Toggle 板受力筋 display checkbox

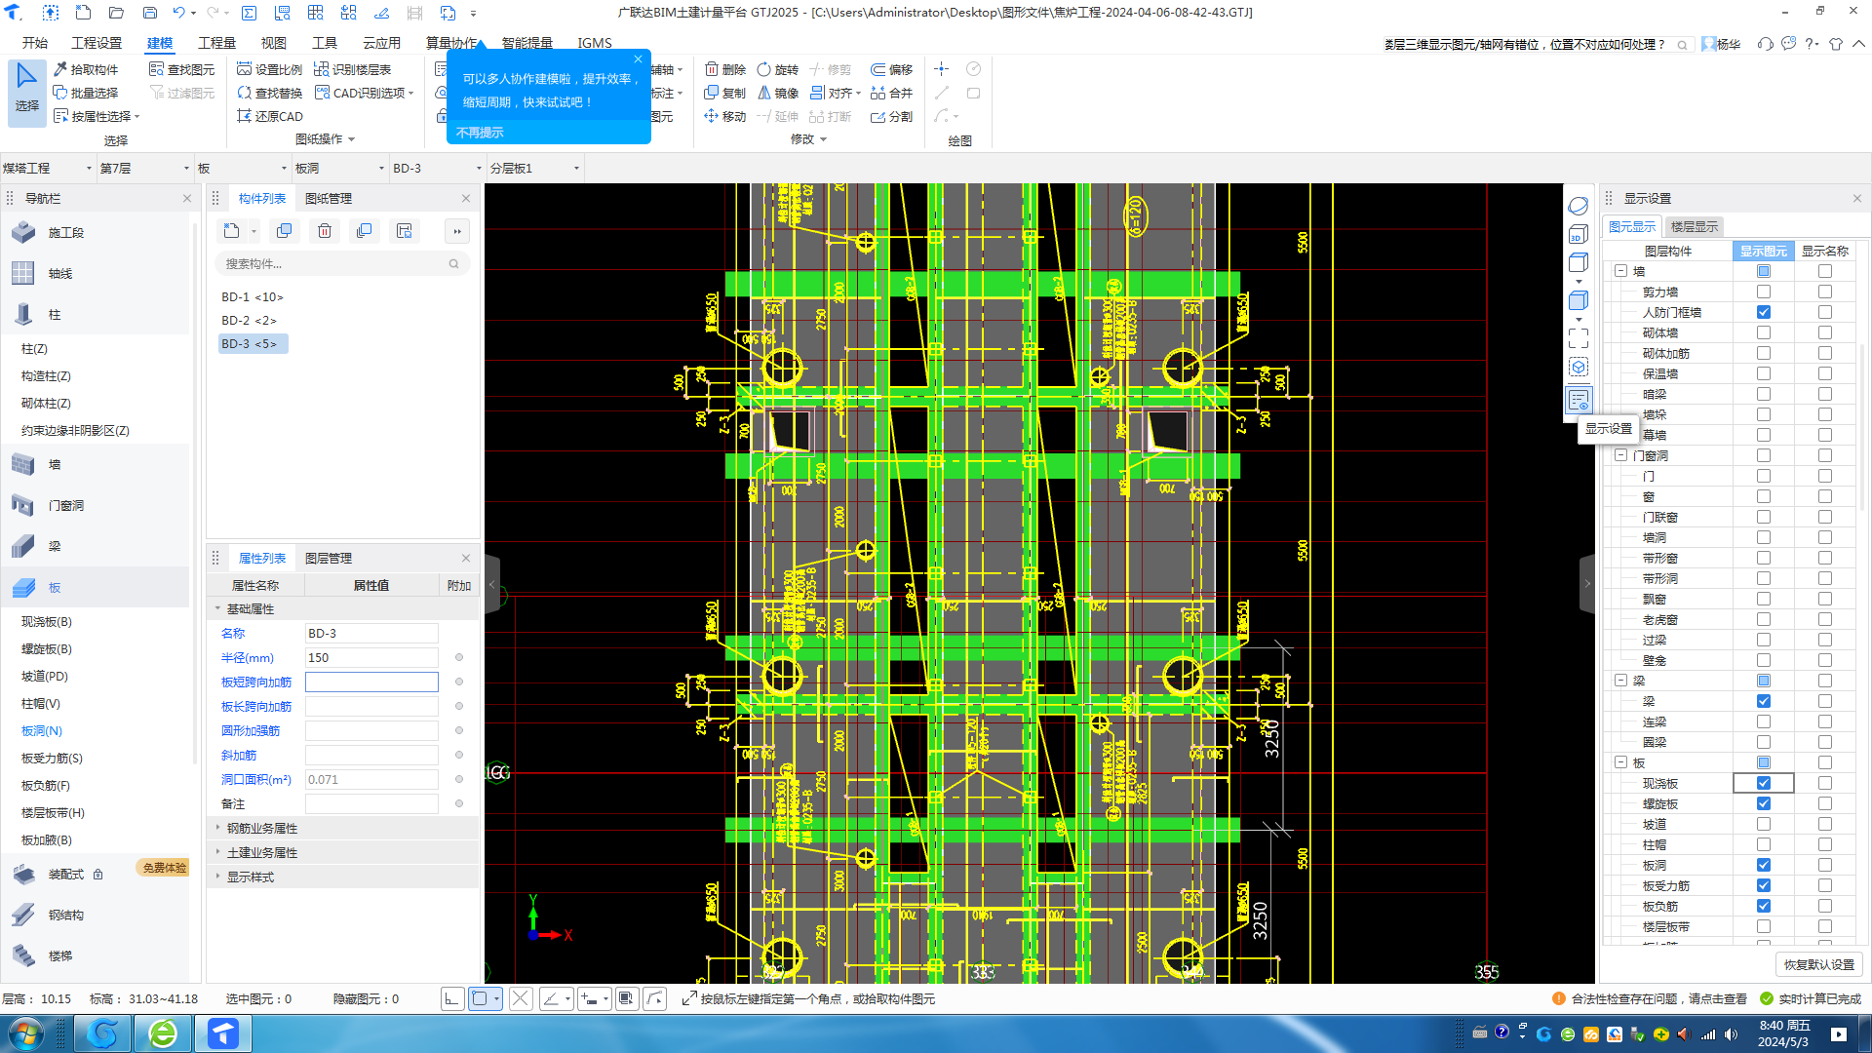1764,886
